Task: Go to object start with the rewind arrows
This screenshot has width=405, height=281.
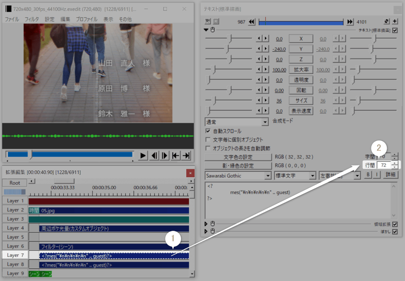Action: coord(252,22)
